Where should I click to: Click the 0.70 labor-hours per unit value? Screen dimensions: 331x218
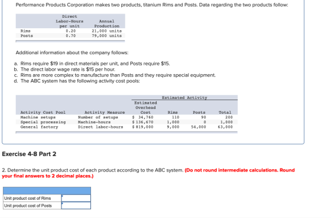pos(70,36)
